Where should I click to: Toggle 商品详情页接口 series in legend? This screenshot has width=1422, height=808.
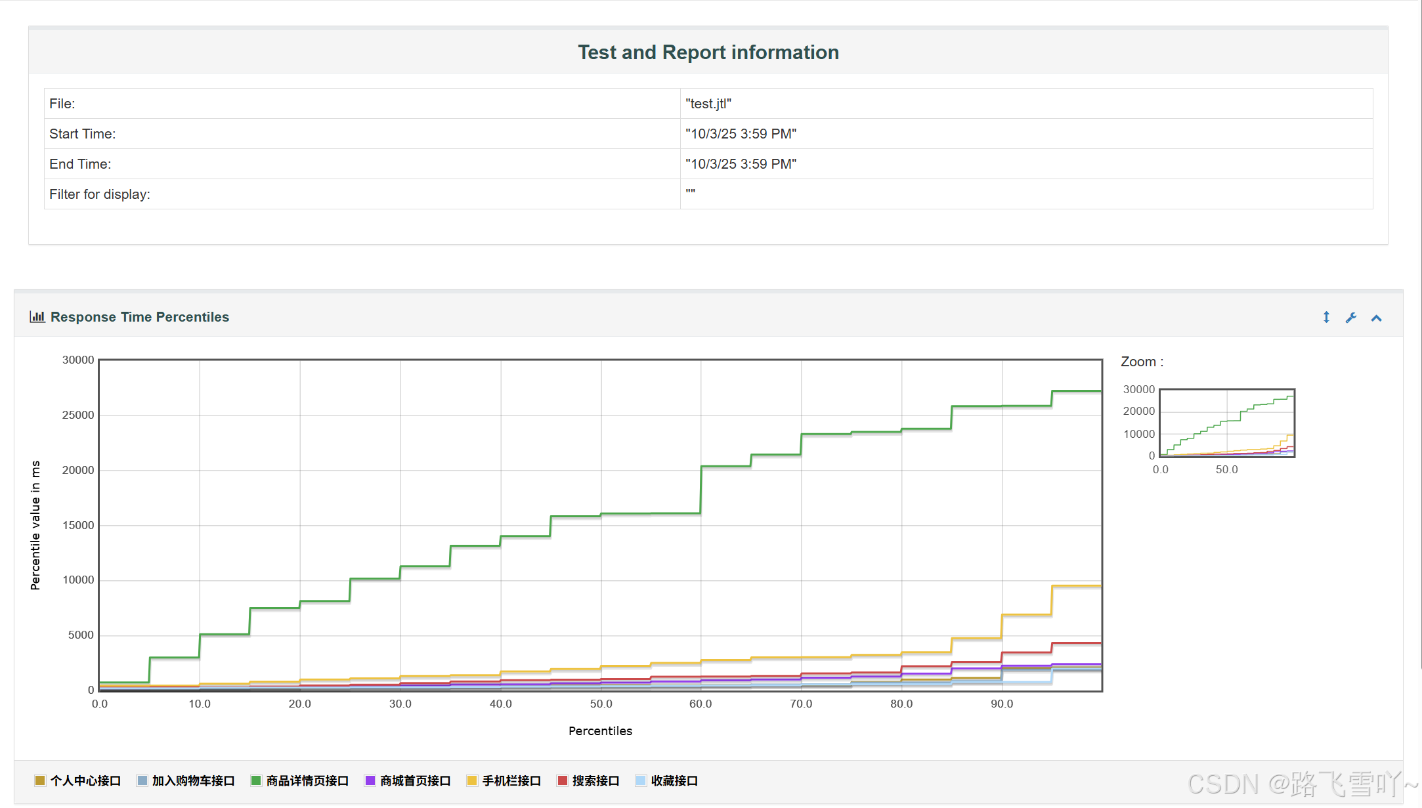click(x=307, y=780)
